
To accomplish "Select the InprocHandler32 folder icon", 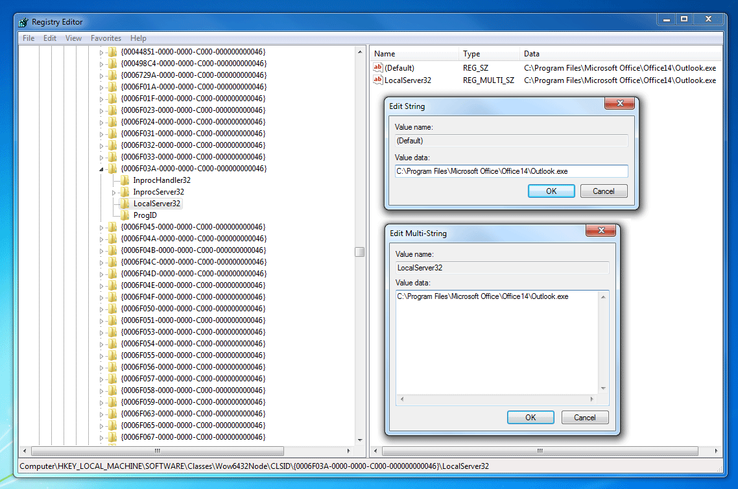I will tap(123, 180).
